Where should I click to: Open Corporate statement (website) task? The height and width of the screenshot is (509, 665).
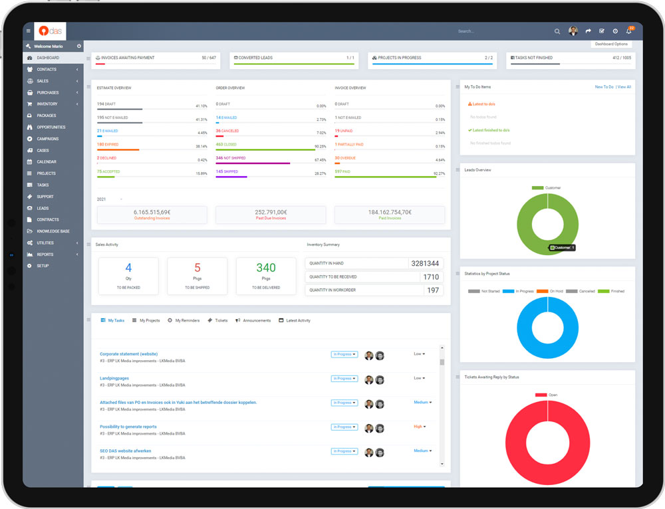click(128, 354)
